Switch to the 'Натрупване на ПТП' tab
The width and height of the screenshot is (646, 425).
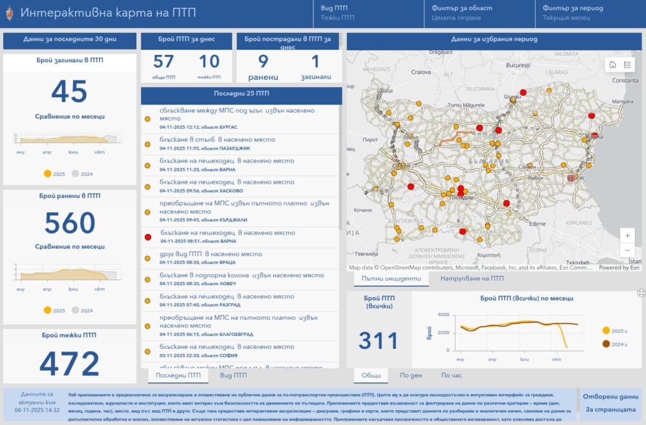pos(472,279)
